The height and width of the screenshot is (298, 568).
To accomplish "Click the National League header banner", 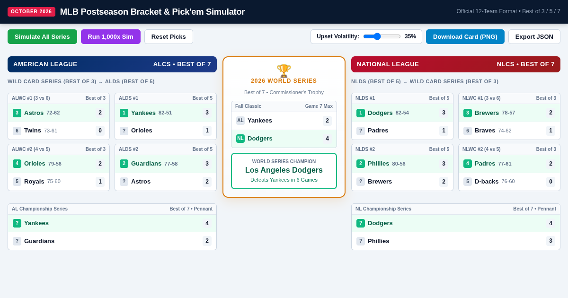I will 456,64.
